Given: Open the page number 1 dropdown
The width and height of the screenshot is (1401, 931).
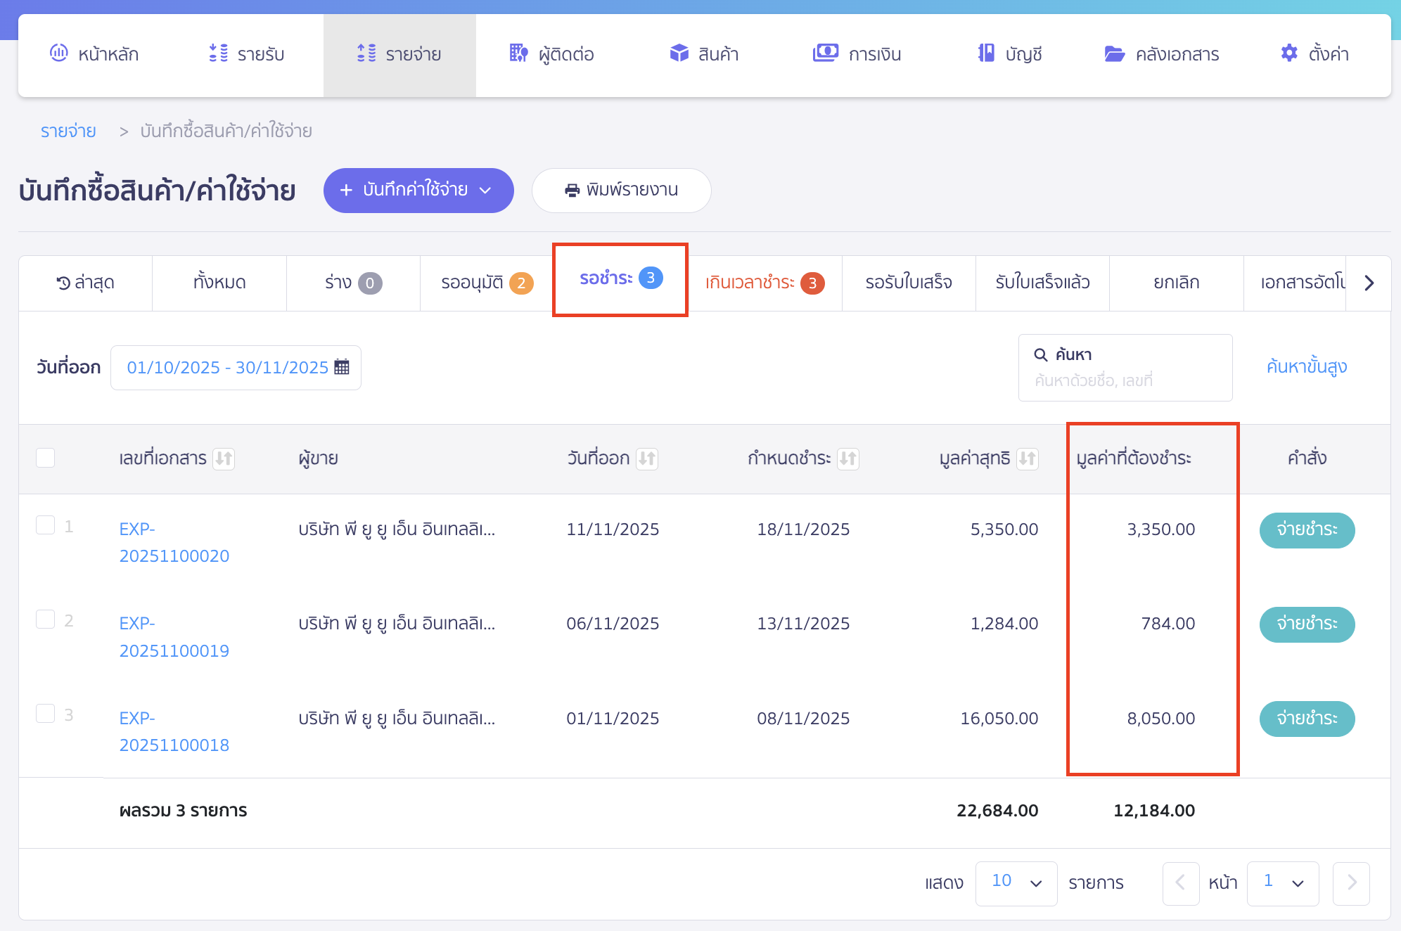Looking at the screenshot, I should point(1282,883).
